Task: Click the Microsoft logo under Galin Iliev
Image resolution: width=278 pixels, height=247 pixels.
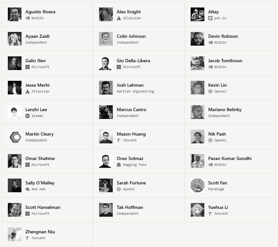Action: (x=27, y=67)
